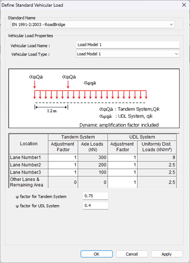Select Lane Number3 tandem adjustment factor cell
This screenshot has width=190, height=263.
tap(63, 172)
